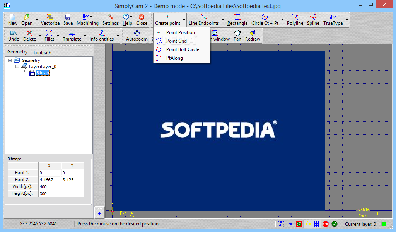Click the New file icon

pyautogui.click(x=13, y=20)
